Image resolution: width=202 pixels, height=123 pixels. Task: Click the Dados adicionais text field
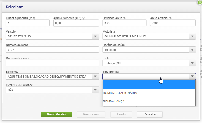click(52, 63)
